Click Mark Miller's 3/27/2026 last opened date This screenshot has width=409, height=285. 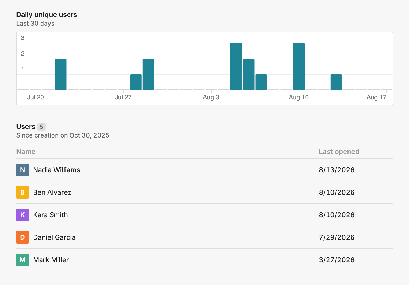[337, 260]
